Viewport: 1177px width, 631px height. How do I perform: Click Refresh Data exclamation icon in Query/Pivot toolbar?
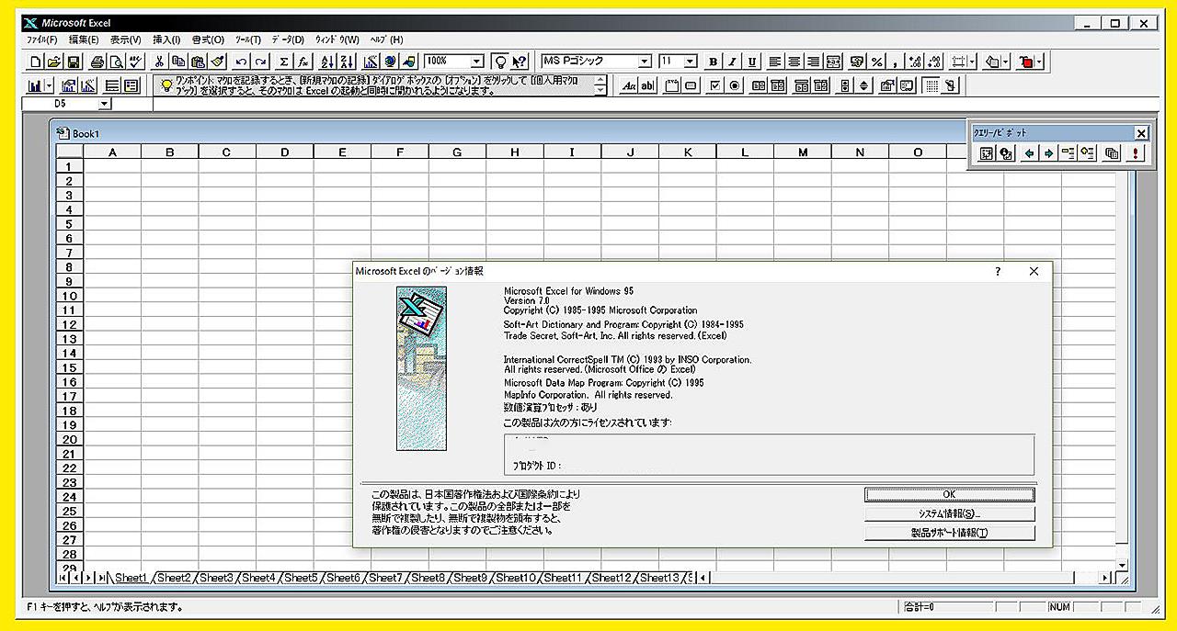[1137, 153]
